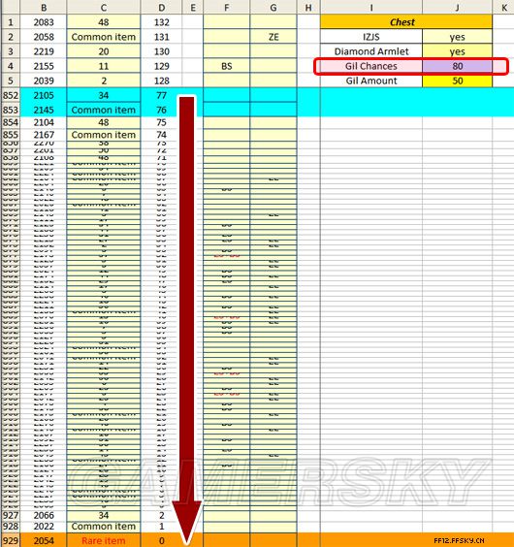Click cell with 132 in column D
Viewport: 514px width, 547px height.
pos(161,22)
